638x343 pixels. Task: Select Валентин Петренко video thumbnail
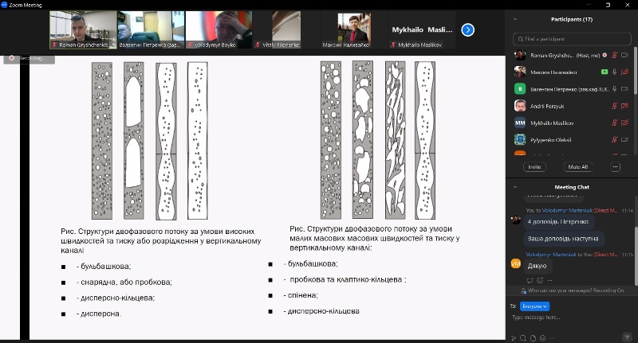(151, 29)
